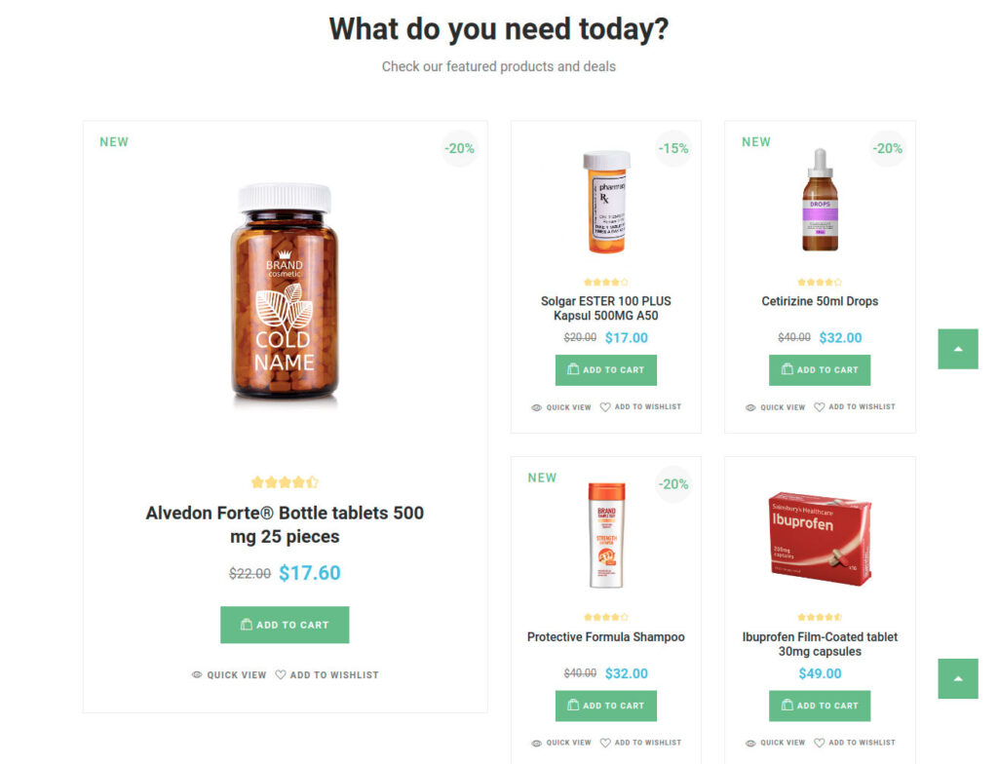Image resolution: width=998 pixels, height=764 pixels.
Task: Click Quick View eye for Protective Formula Shampoo
Action: 537,743
